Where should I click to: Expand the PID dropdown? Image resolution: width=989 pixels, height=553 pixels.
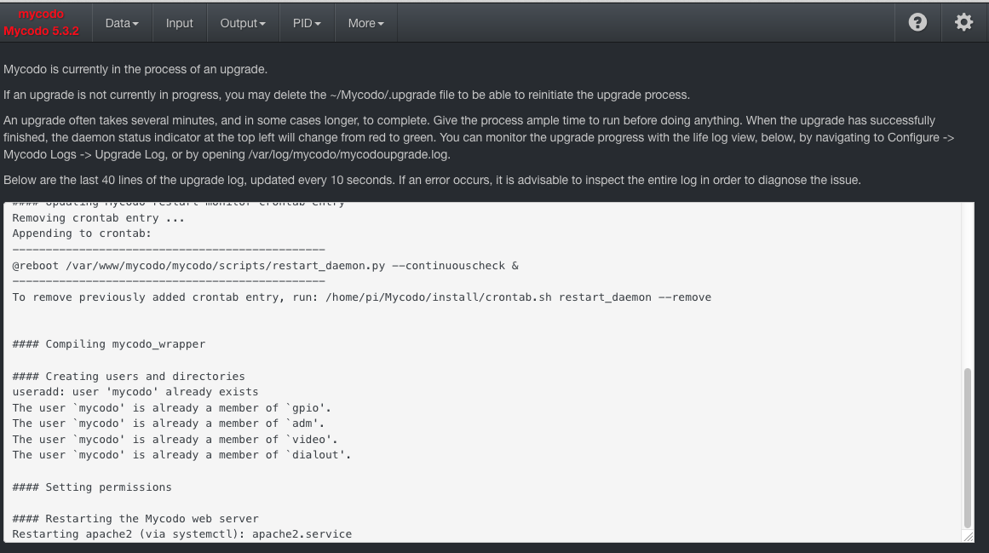click(307, 23)
